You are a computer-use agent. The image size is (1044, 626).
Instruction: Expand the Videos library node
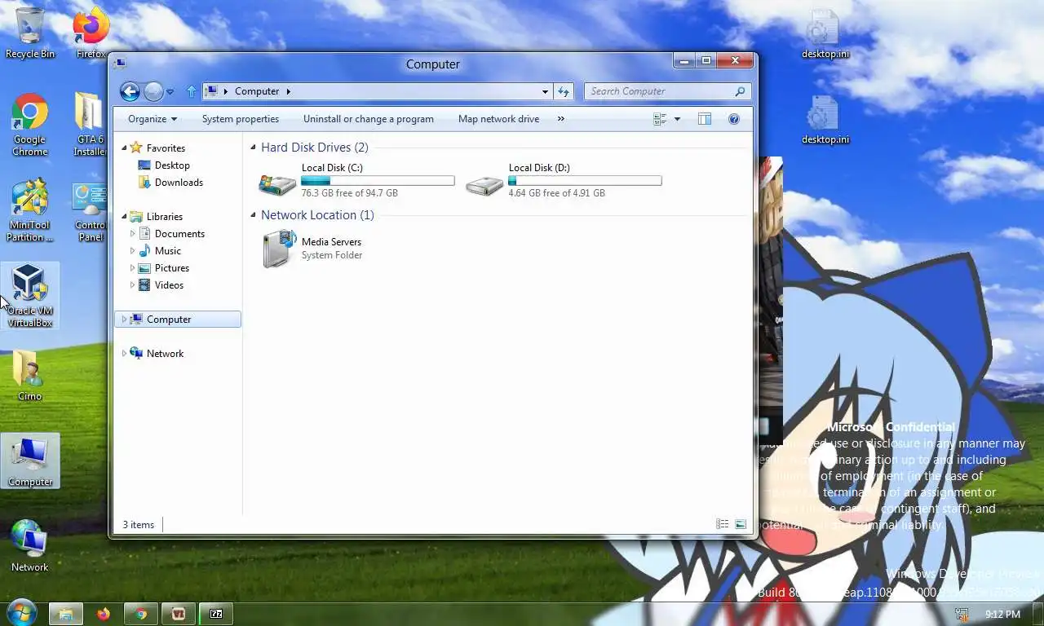(133, 284)
